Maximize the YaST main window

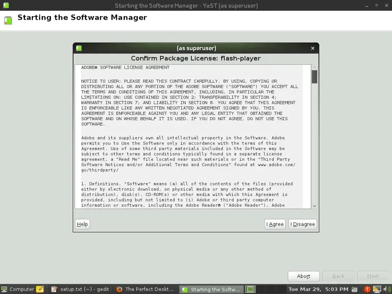point(376,5)
